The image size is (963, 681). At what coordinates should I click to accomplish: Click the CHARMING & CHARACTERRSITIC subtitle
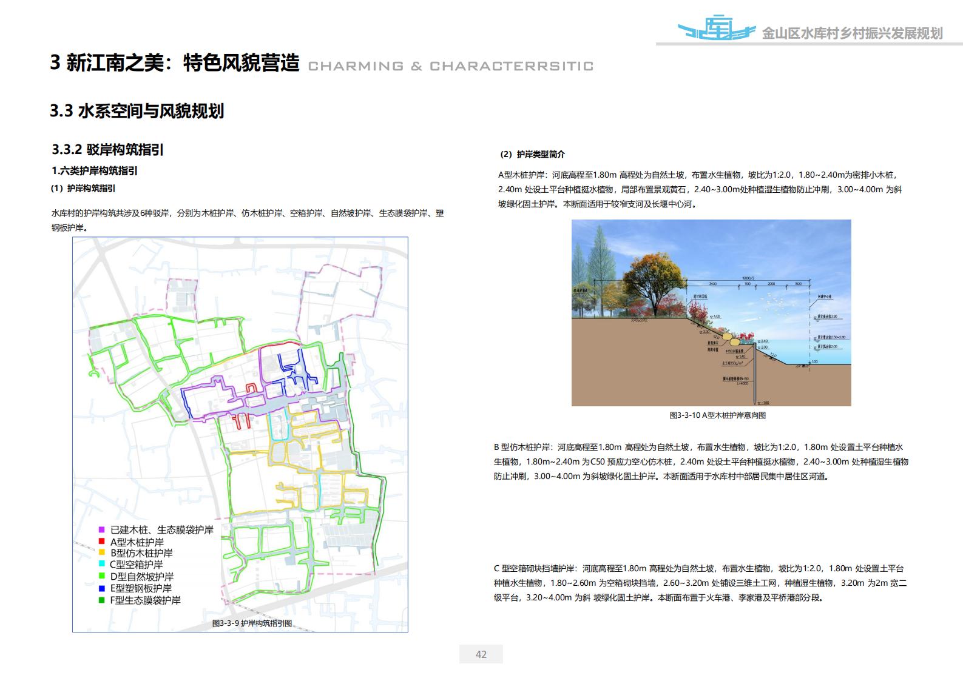click(451, 65)
